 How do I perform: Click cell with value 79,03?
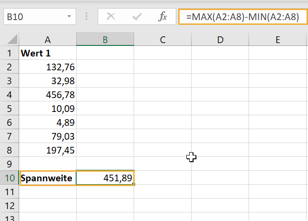[48, 136]
